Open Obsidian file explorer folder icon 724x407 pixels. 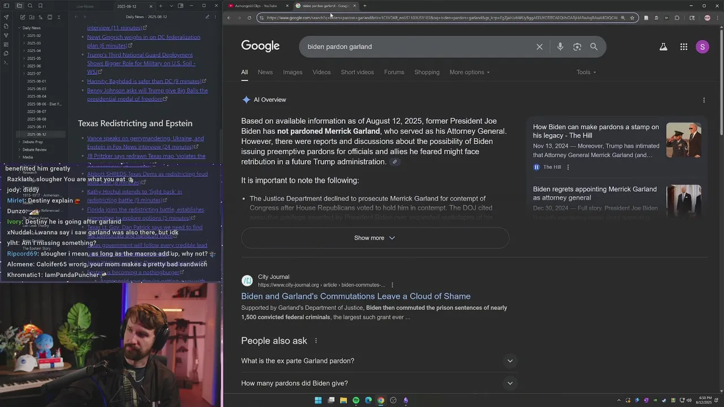point(20,6)
